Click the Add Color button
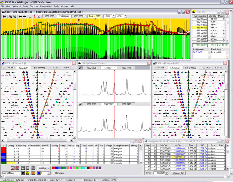This screenshot has height=182, width=233. tap(44, 168)
